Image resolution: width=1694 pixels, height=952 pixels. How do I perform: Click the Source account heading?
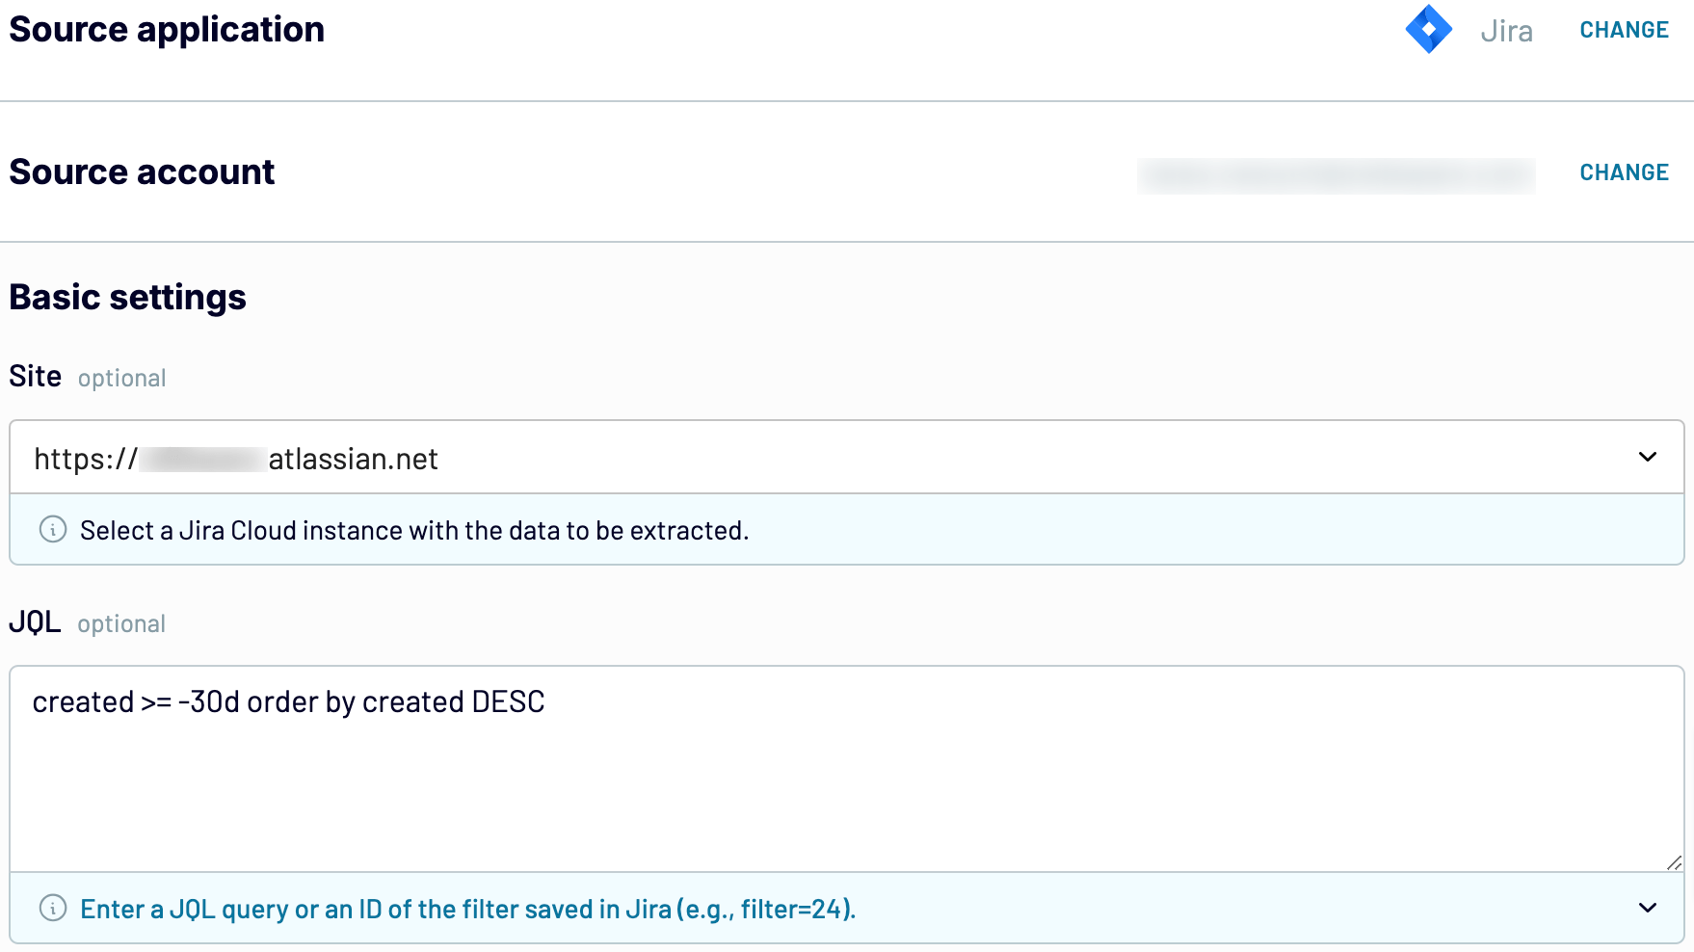pyautogui.click(x=142, y=172)
